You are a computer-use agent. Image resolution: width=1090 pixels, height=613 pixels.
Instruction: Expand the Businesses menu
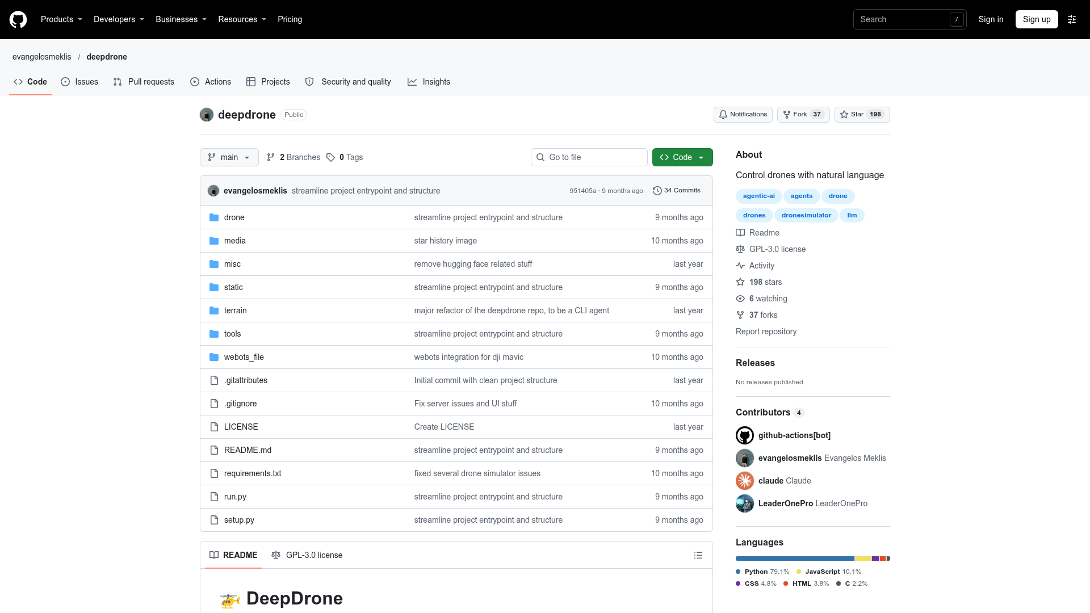[181, 19]
